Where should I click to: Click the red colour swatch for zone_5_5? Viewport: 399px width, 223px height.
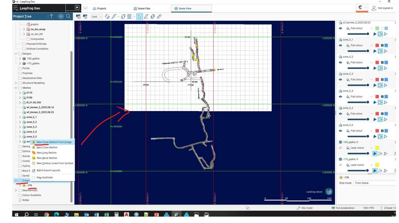377,114
